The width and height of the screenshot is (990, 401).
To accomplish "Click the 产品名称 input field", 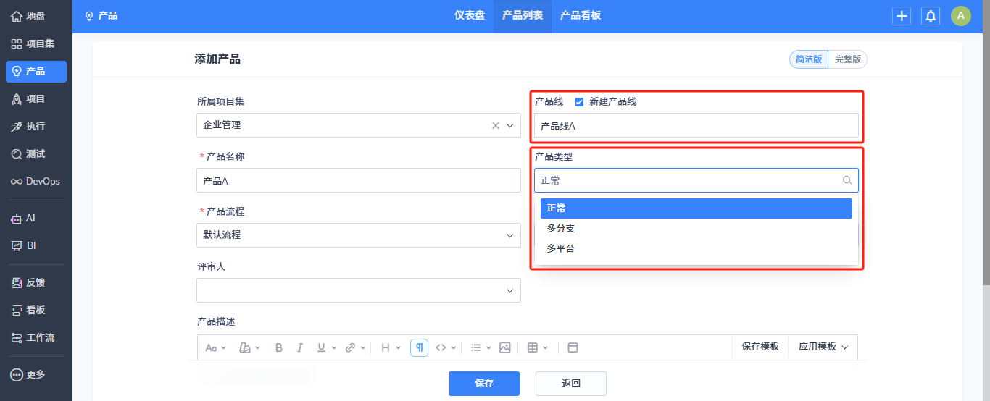I will click(358, 180).
